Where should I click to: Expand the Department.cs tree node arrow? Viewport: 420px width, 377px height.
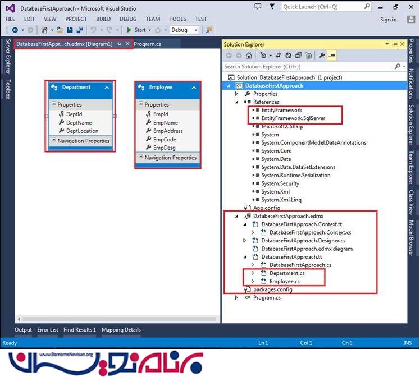click(253, 273)
